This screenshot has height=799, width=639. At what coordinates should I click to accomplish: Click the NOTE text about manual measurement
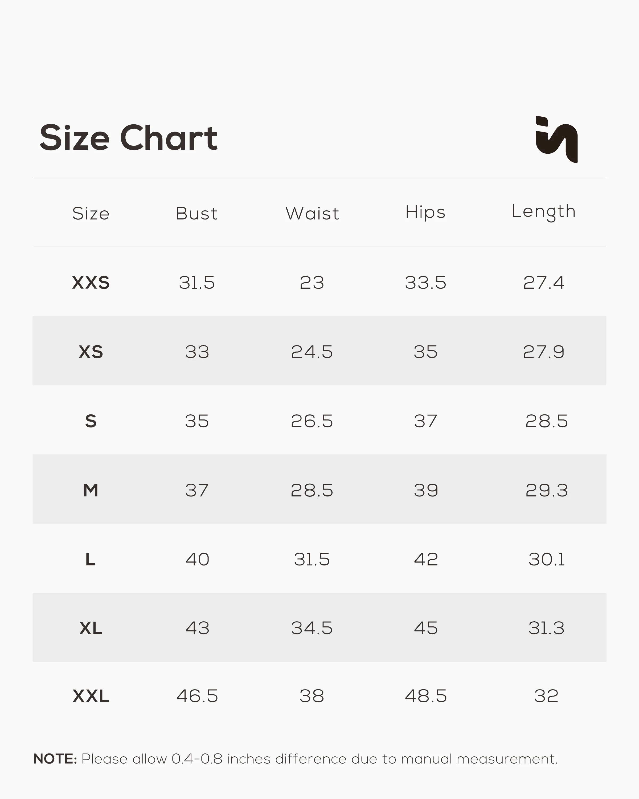[296, 759]
